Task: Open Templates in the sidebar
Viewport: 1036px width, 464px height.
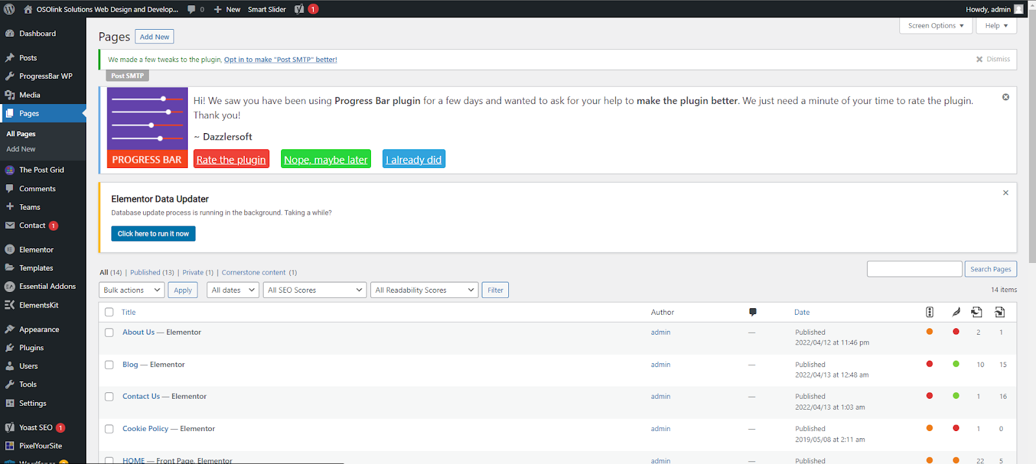Action: 36,268
